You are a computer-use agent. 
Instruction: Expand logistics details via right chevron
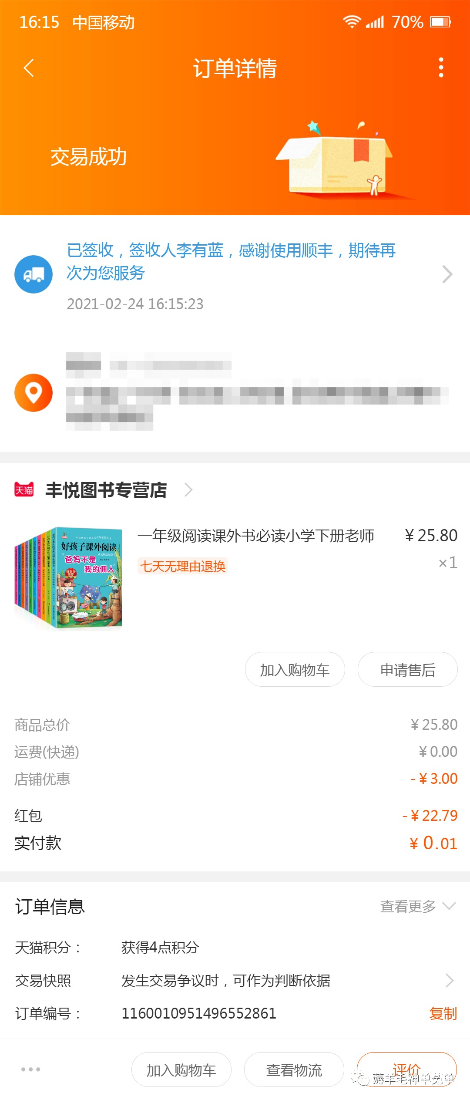(x=447, y=274)
